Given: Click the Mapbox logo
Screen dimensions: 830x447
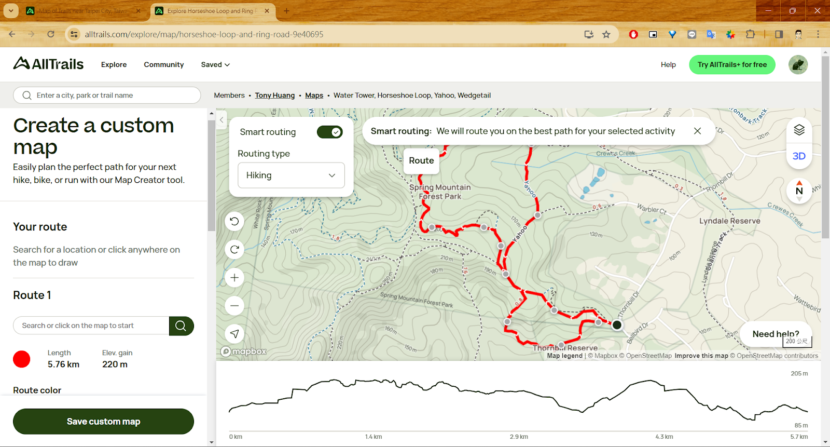Looking at the screenshot, I should 244,351.
